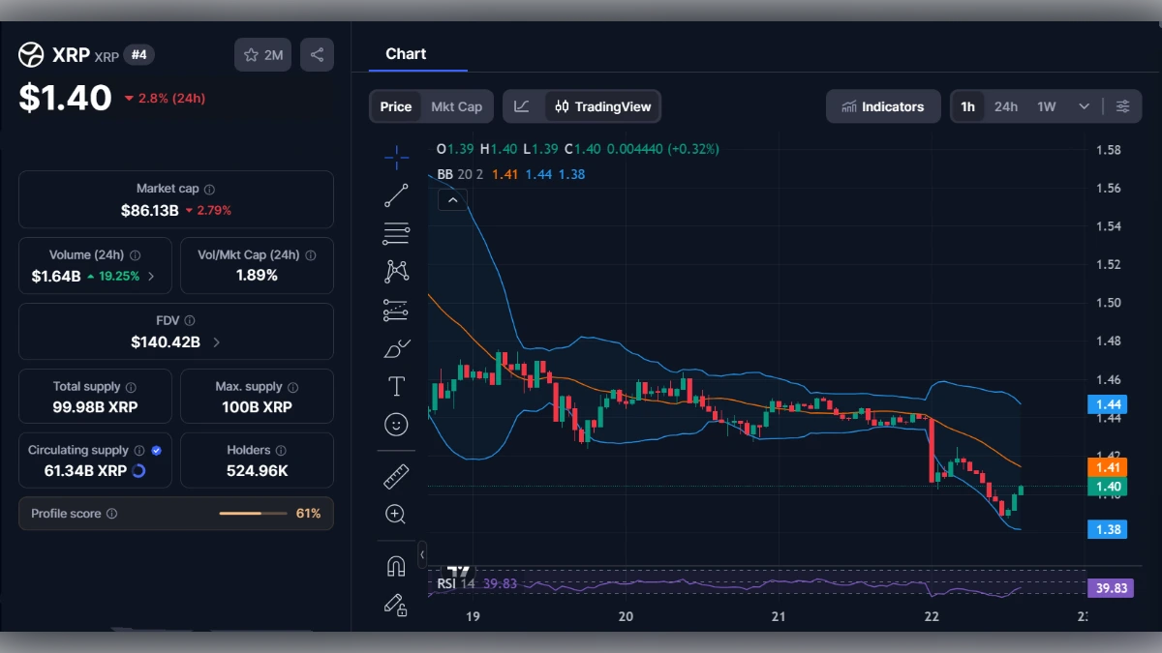Viewport: 1162px width, 653px height.
Task: Select the 1W timeframe
Action: pos(1047,106)
